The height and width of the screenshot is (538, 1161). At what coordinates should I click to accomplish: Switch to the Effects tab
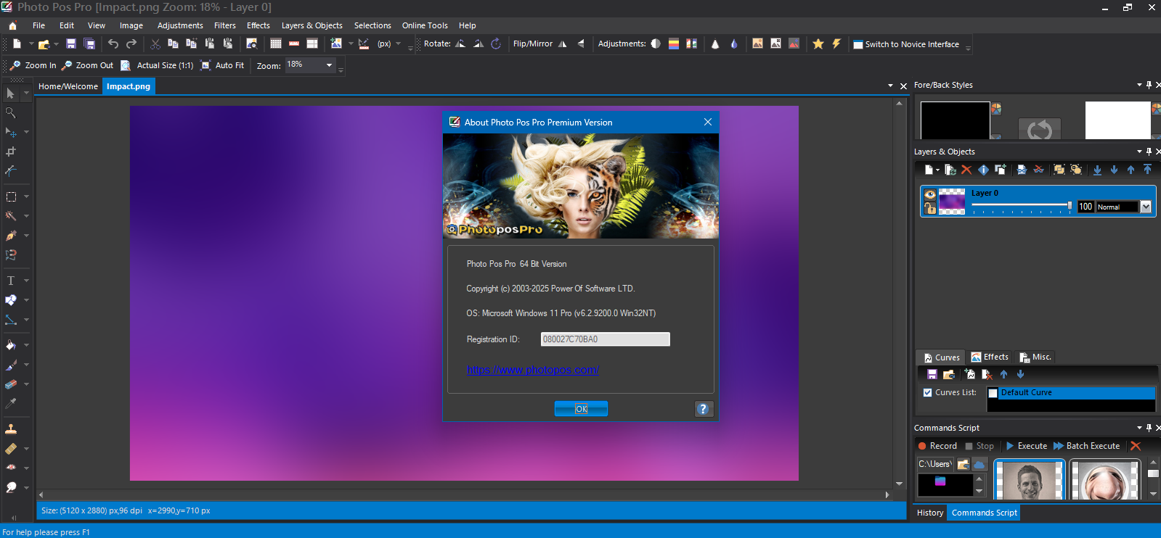point(990,357)
